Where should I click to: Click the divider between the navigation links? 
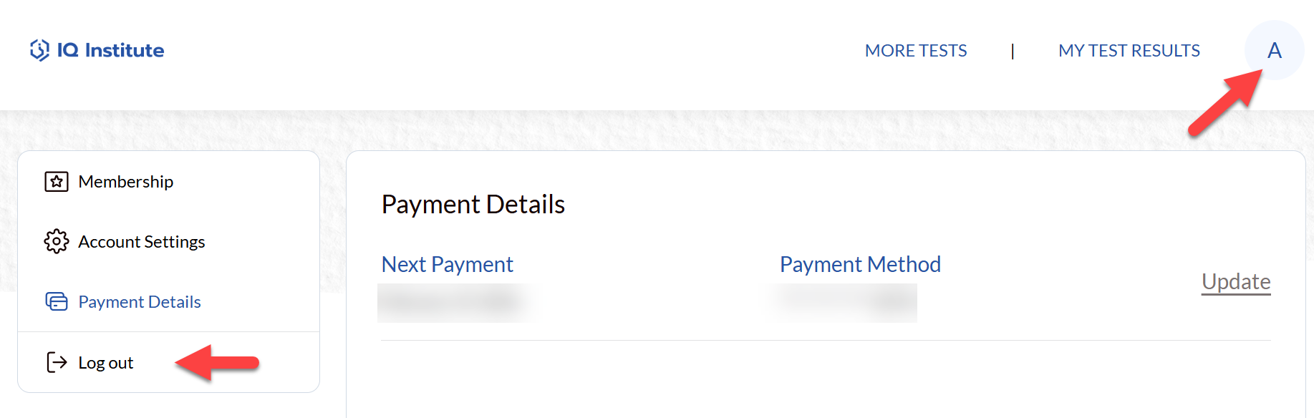coord(1013,51)
